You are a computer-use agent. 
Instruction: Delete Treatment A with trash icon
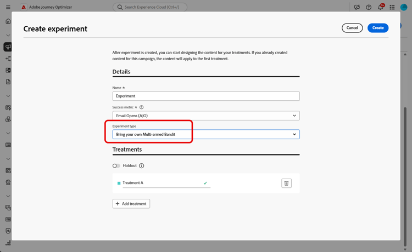286,183
